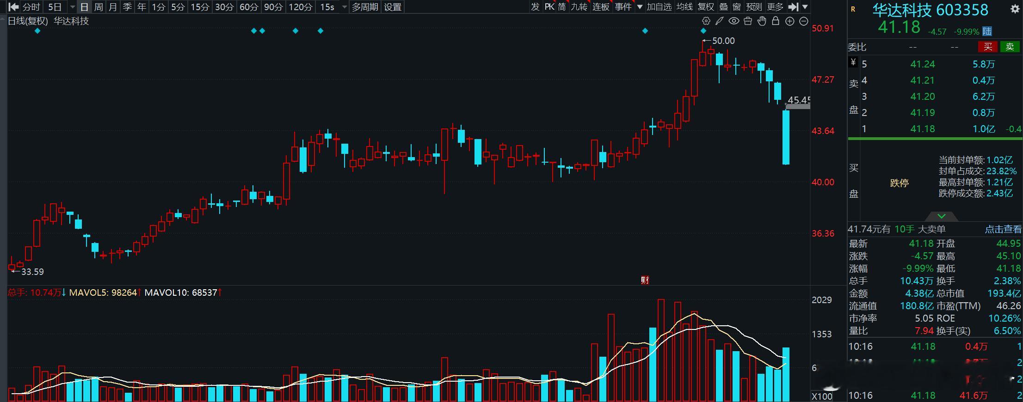This screenshot has width=1023, height=402.
Task: Click sell level 1 price 41.18
Action: tap(923, 129)
